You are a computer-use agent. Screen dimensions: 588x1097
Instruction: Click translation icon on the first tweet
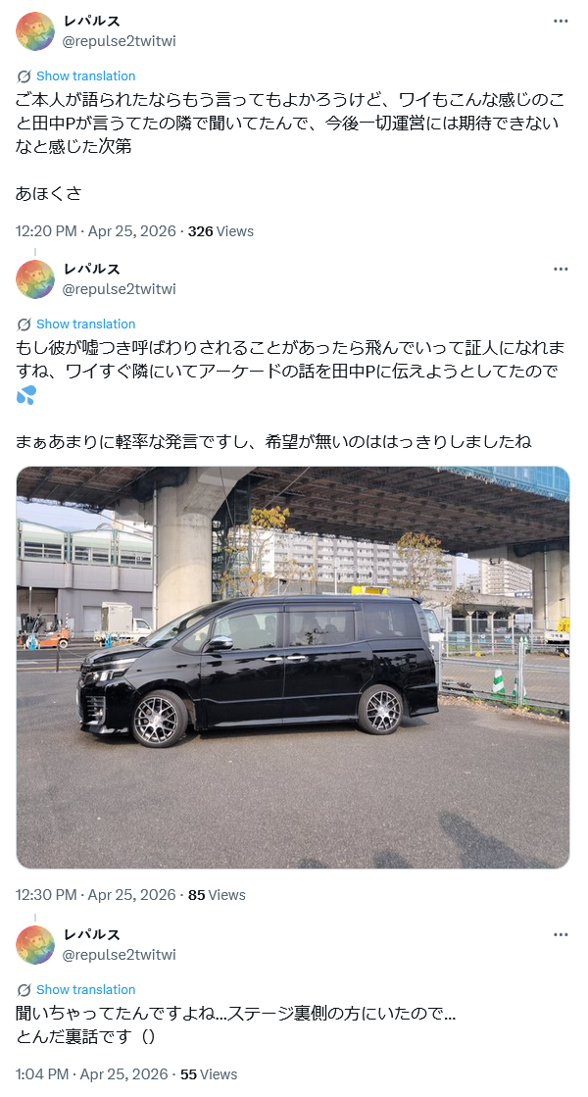pyautogui.click(x=24, y=76)
